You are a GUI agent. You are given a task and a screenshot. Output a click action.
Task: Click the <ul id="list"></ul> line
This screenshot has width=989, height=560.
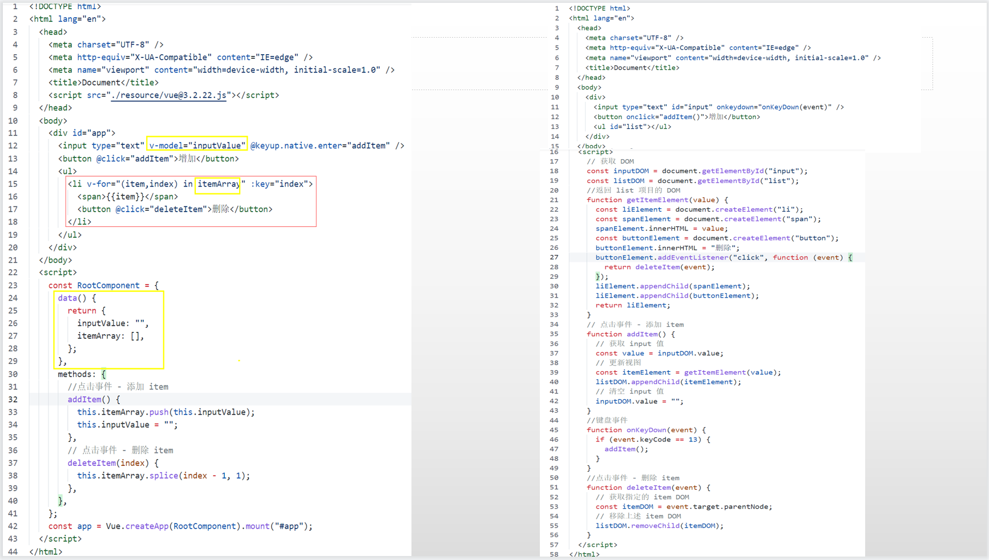632,127
